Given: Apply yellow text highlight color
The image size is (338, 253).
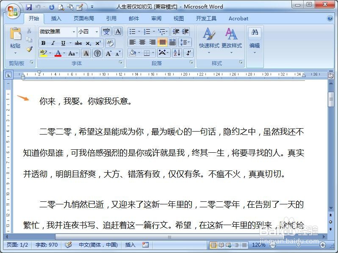Looking at the screenshot, I should pyautogui.click(x=44, y=53).
